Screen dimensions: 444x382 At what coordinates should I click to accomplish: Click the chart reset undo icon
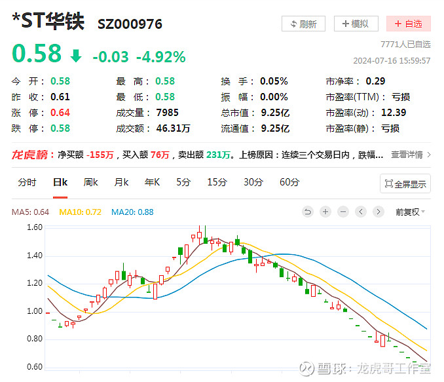(x=308, y=212)
